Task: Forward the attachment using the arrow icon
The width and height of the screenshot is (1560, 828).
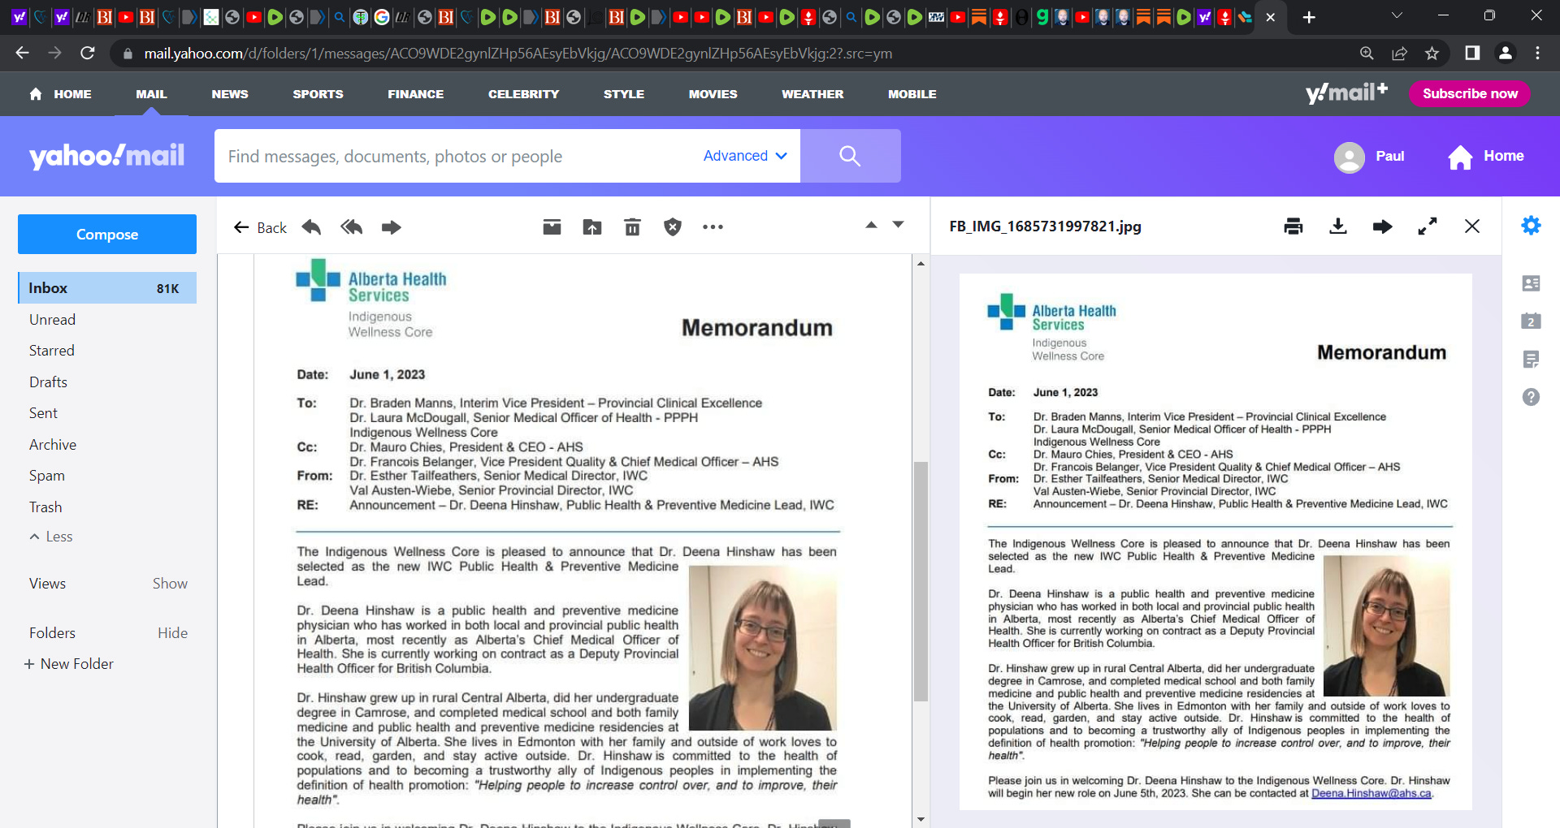Action: tap(1383, 226)
